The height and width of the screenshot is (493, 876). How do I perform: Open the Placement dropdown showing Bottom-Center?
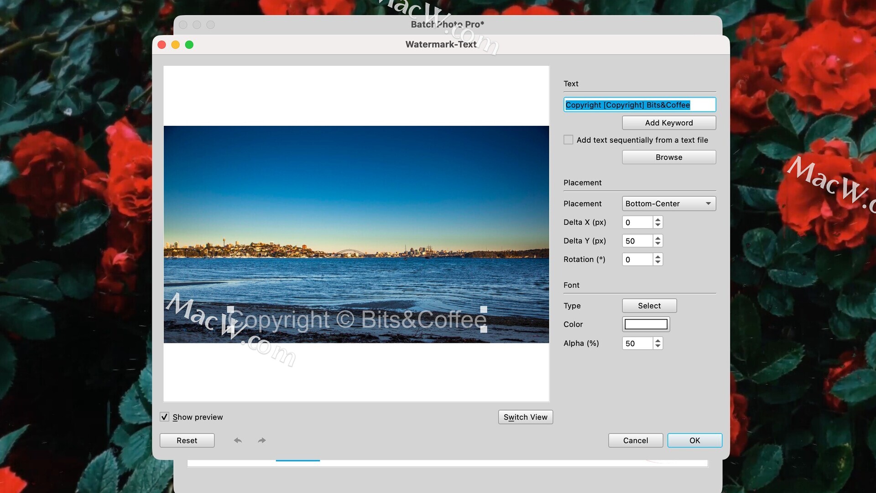click(x=668, y=203)
